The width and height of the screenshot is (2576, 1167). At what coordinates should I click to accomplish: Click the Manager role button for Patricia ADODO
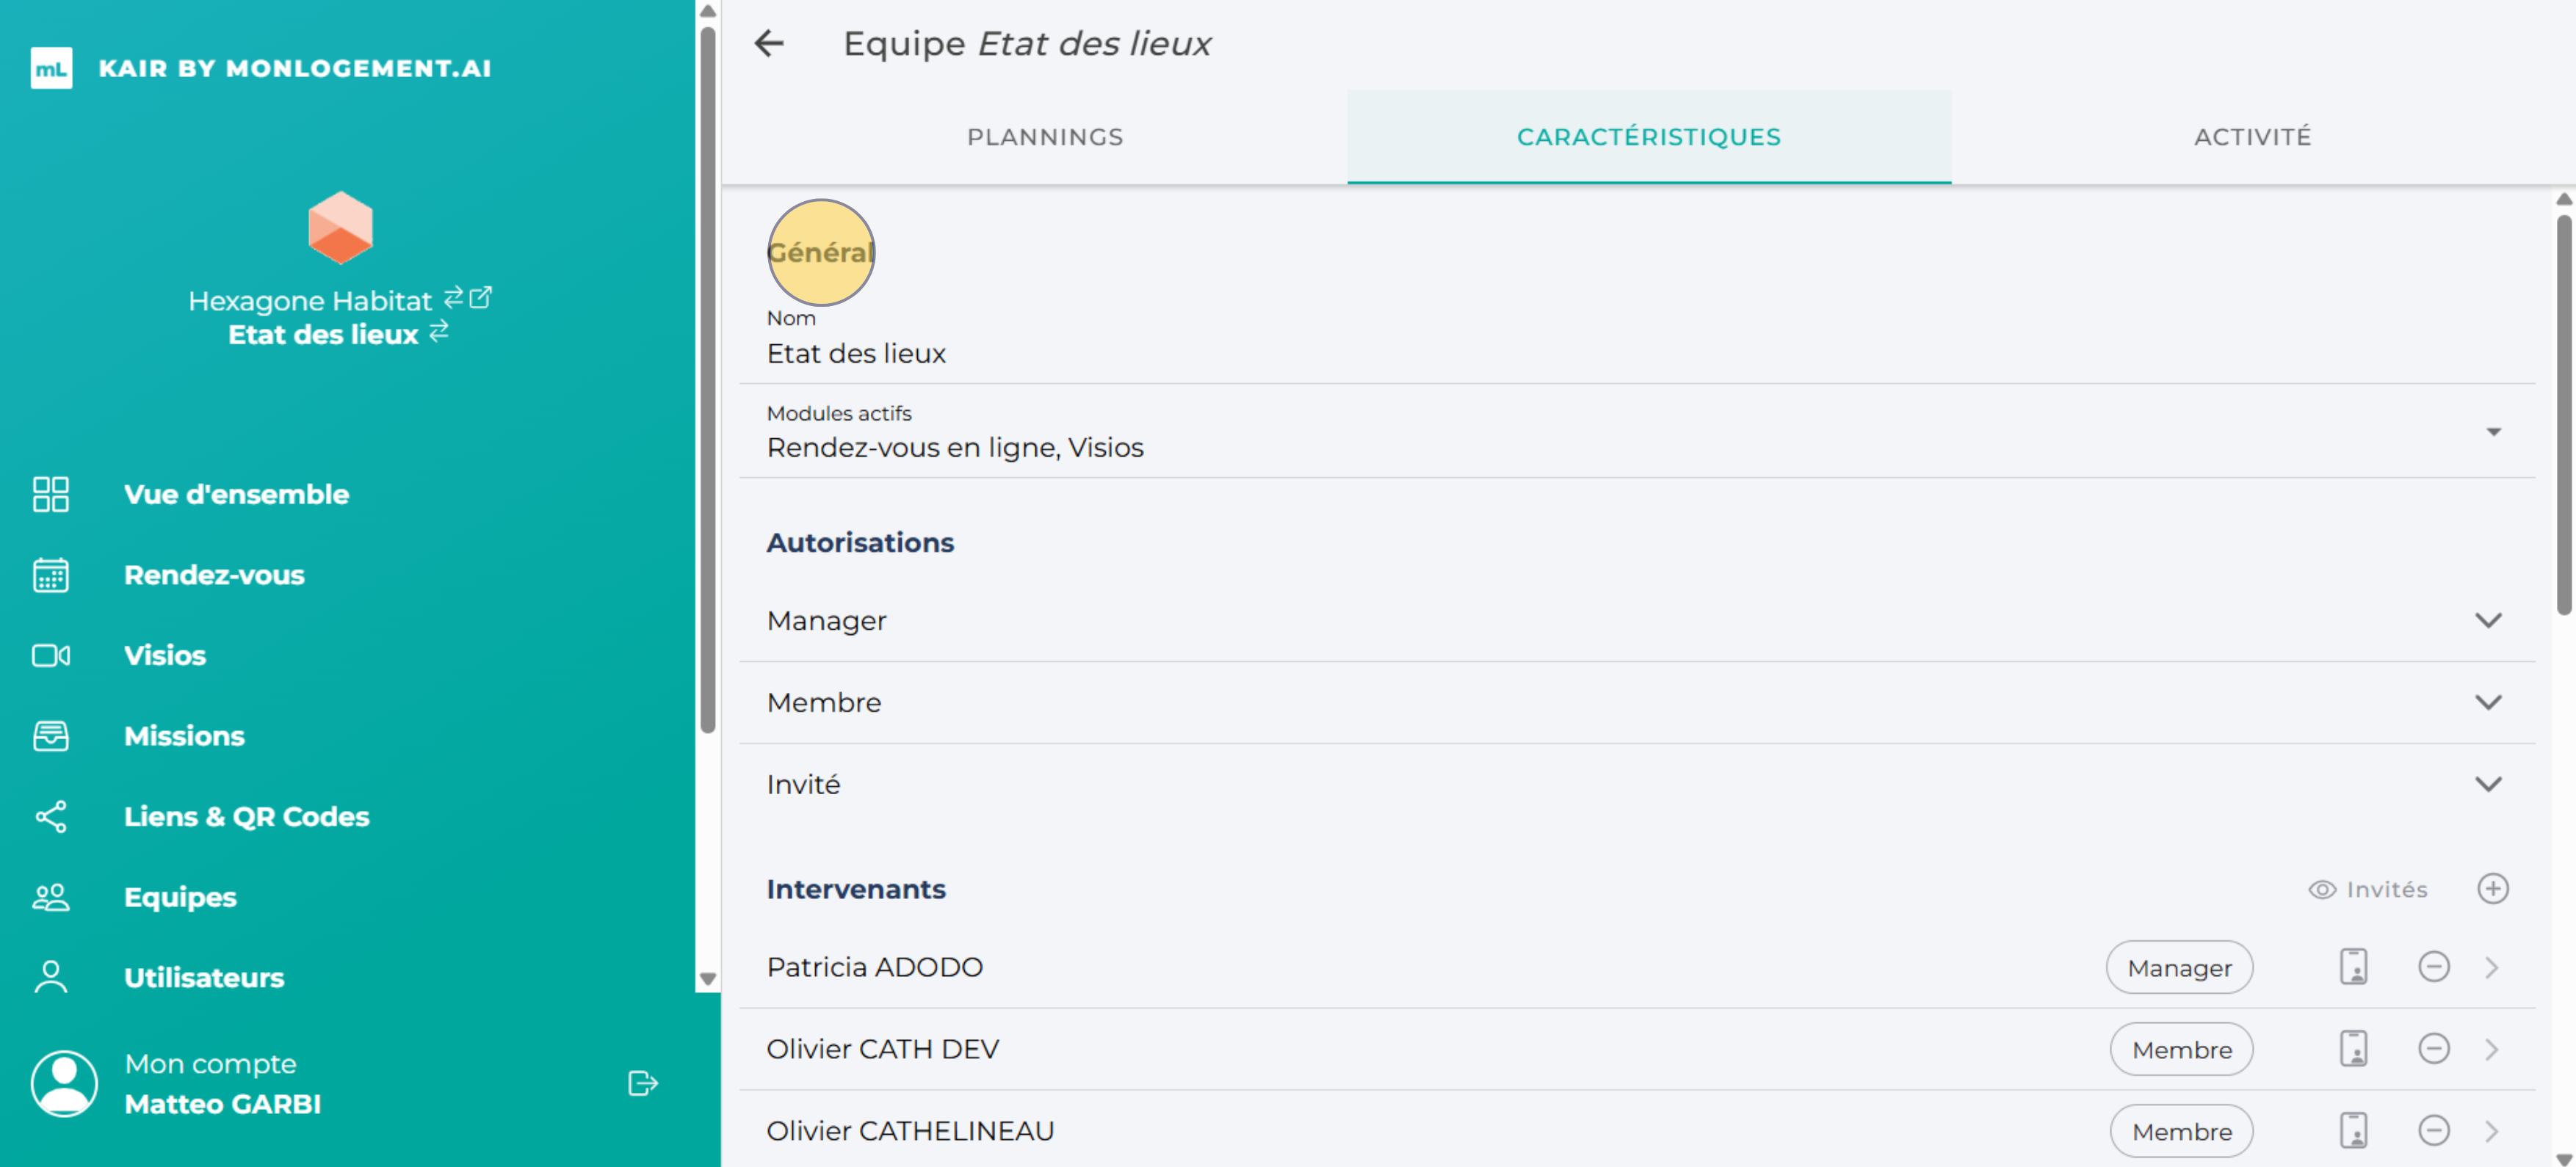tap(2179, 967)
